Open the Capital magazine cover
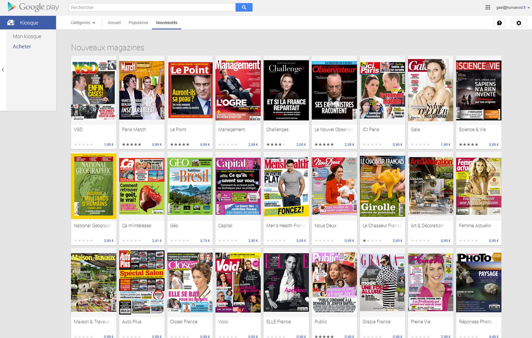Viewport: 532px width, 338px height. 238,186
